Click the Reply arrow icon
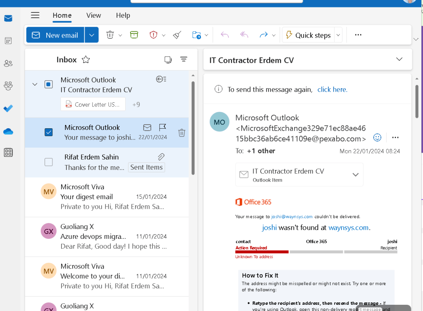This screenshot has width=423, height=311. click(x=225, y=35)
